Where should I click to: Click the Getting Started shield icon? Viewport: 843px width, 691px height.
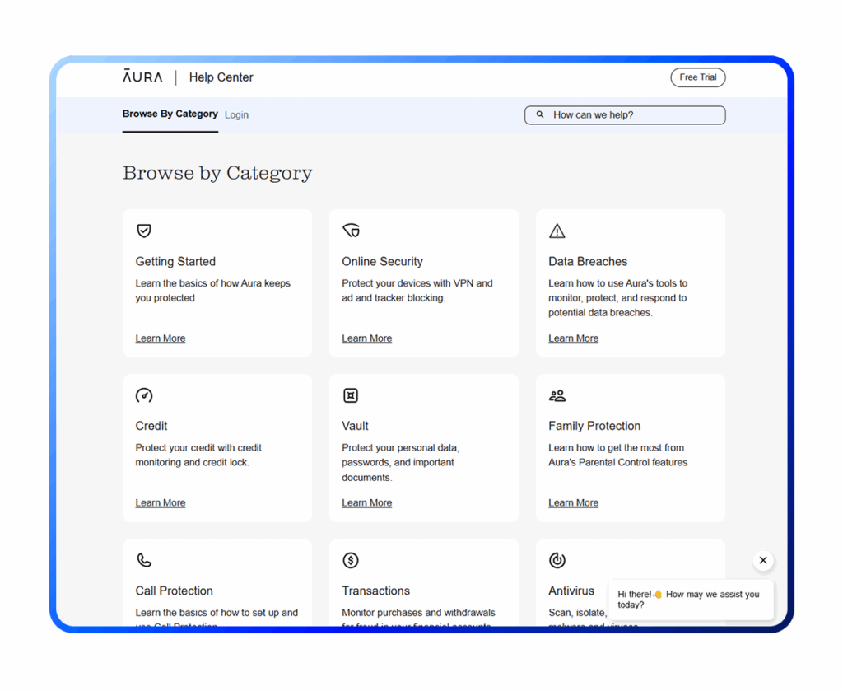tap(144, 231)
